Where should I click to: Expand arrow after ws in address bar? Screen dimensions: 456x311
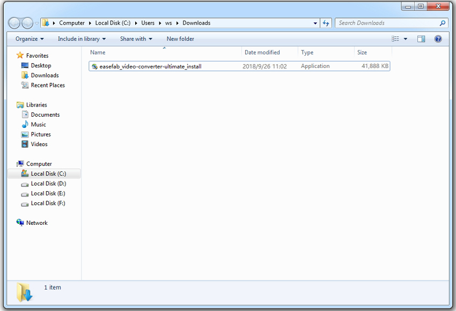[x=177, y=23]
